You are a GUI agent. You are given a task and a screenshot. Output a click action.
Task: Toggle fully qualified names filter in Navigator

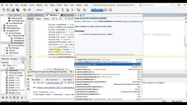22,97
